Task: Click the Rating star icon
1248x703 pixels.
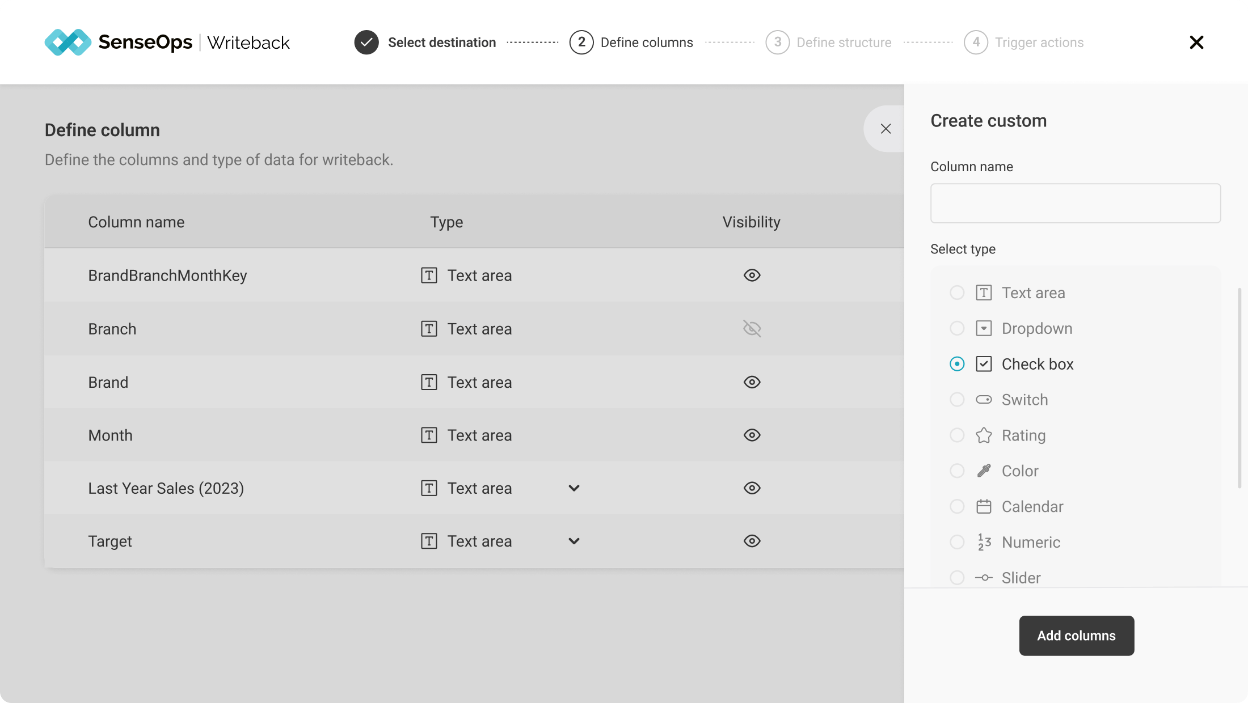Action: (984, 435)
